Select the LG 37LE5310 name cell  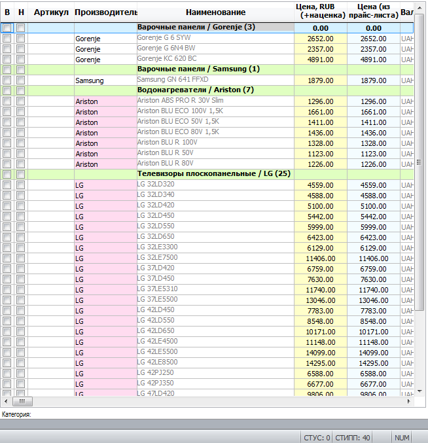215,289
